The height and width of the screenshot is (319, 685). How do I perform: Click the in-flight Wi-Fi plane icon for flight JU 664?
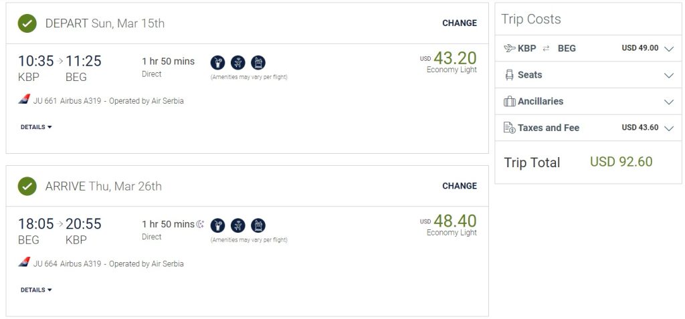click(237, 225)
